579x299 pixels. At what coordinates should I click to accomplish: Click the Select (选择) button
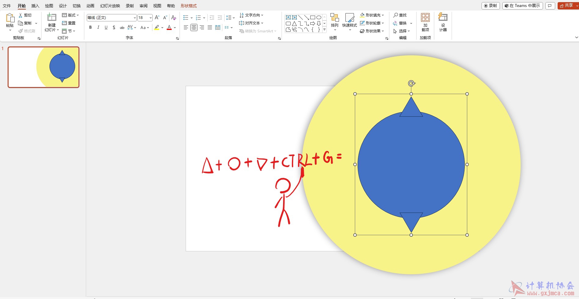pos(401,31)
